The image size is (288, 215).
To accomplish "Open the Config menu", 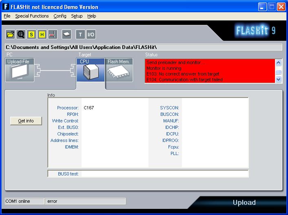I will 60,16.
